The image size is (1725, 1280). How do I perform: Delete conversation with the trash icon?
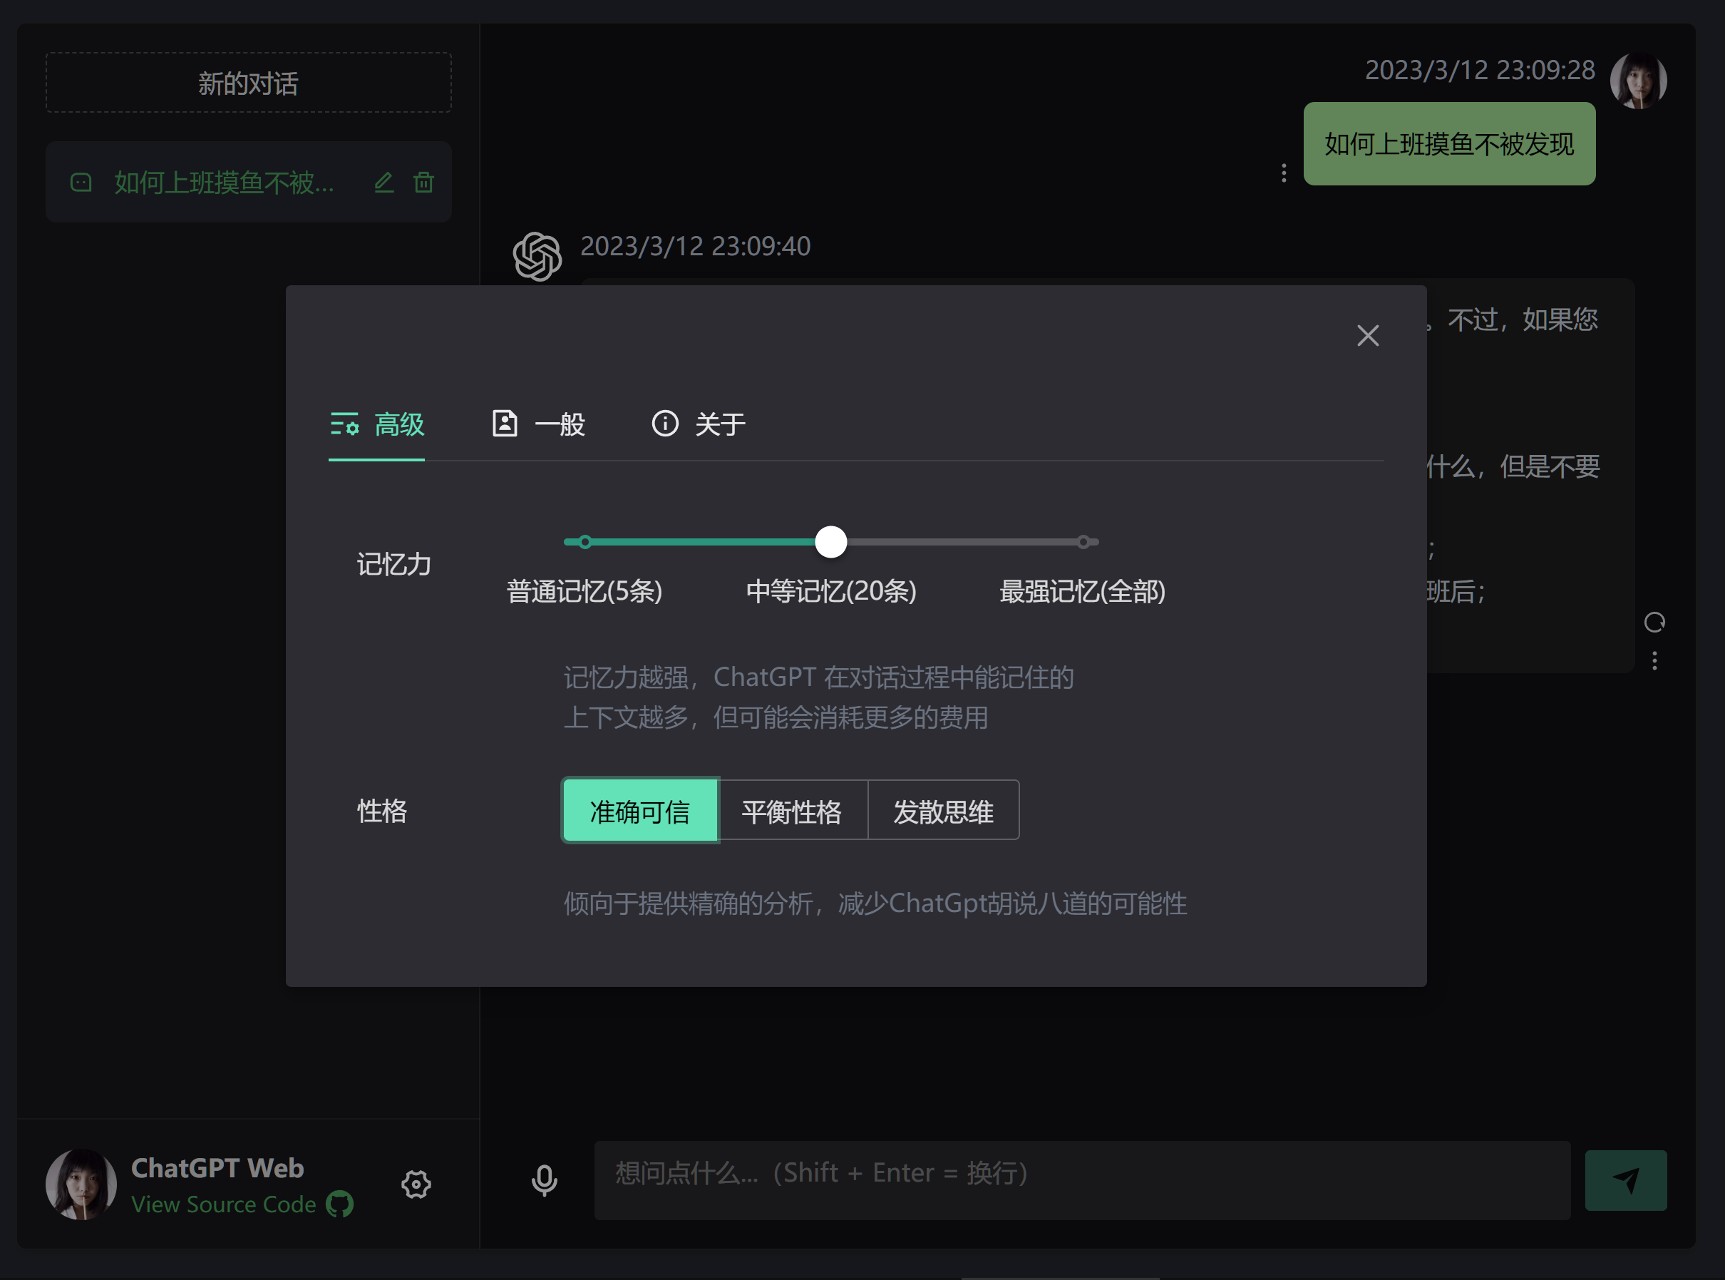coord(423,183)
